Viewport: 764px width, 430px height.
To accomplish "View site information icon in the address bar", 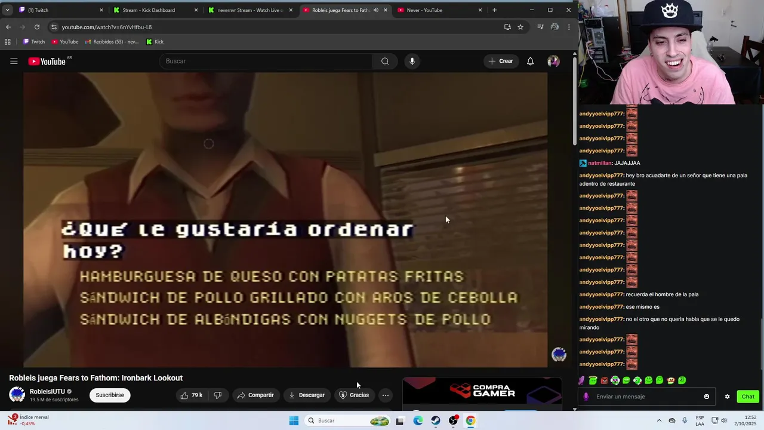I will 54,27.
